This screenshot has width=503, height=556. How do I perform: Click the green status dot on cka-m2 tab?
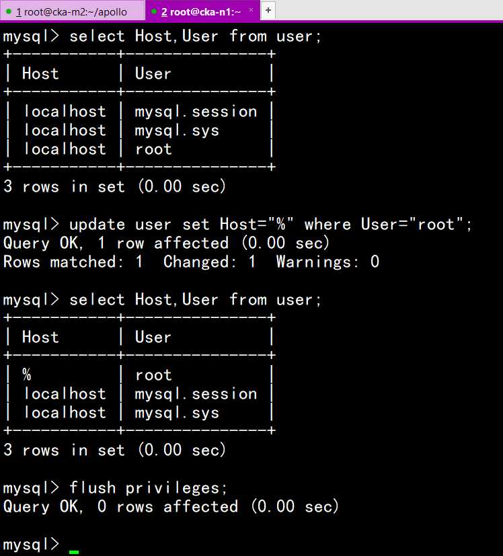click(x=9, y=11)
